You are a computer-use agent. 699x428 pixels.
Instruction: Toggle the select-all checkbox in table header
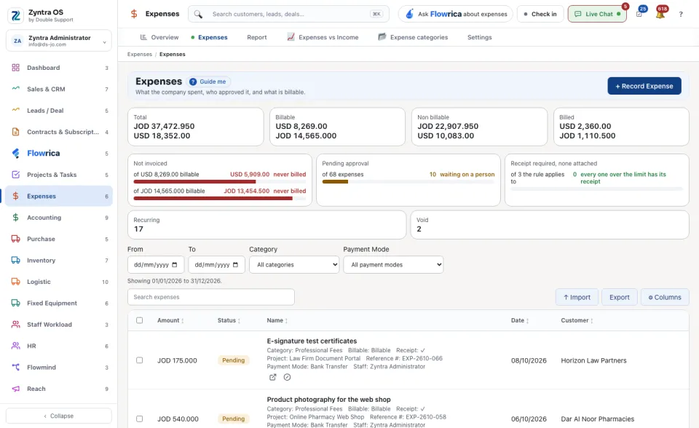[x=140, y=320]
